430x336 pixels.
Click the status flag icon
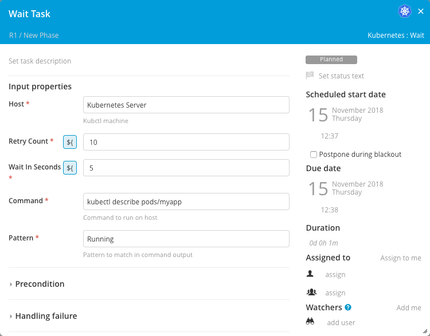coord(310,76)
